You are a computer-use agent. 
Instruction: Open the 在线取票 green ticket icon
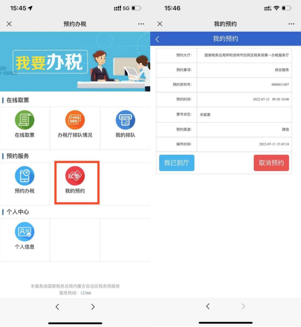(x=25, y=120)
